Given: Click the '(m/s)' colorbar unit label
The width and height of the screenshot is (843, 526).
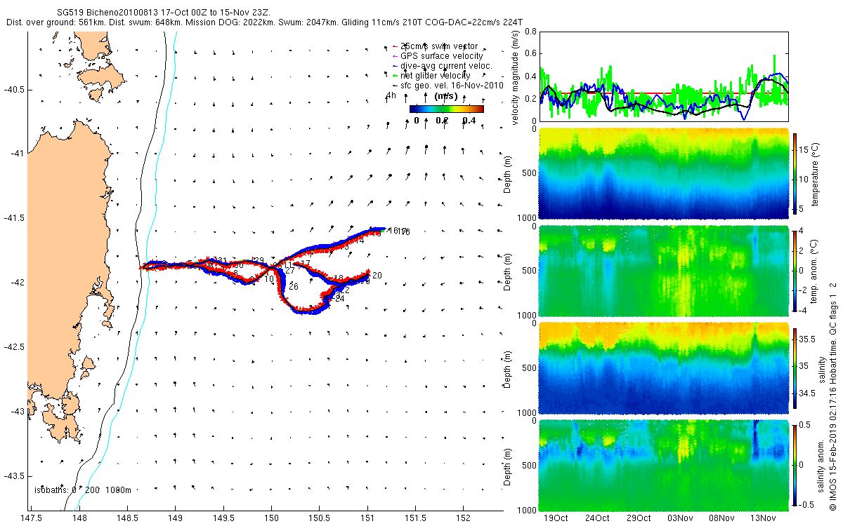Looking at the screenshot, I should point(446,96).
